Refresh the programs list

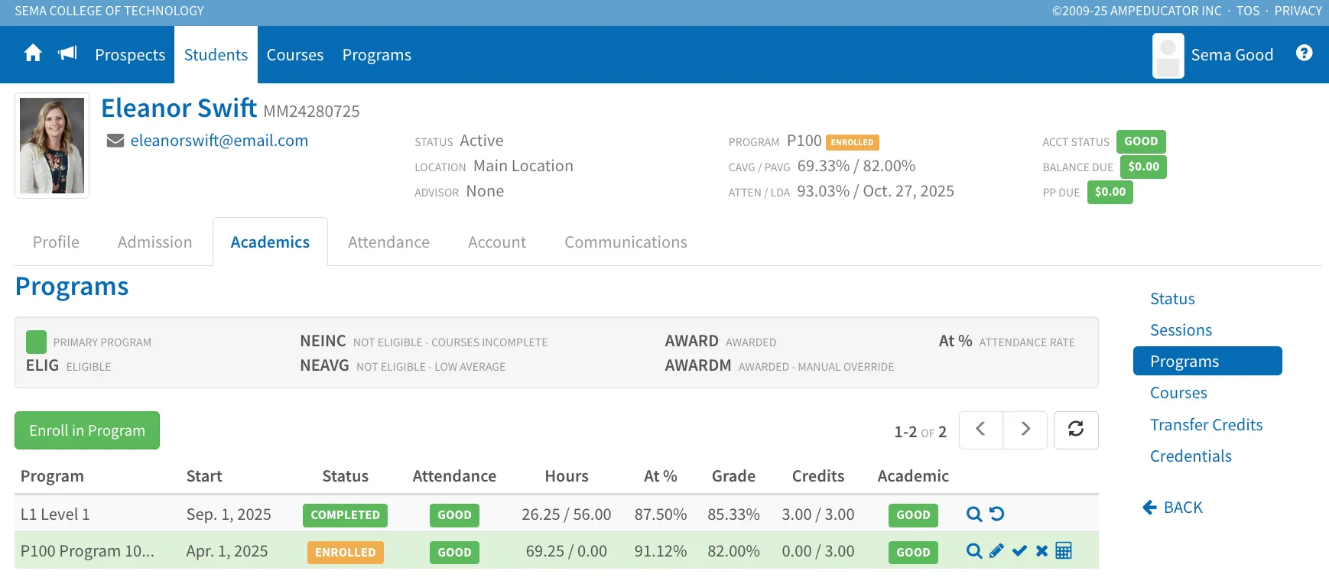pos(1076,430)
